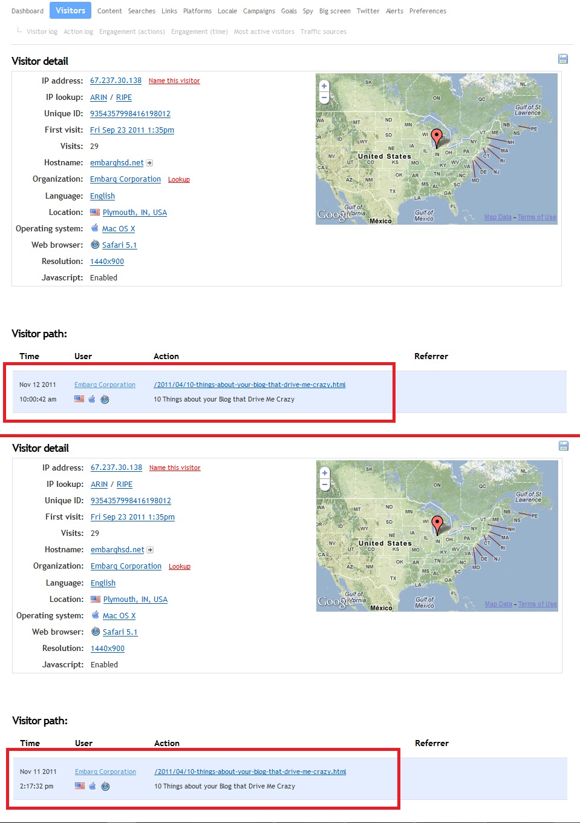This screenshot has height=823, width=580.
Task: Select the Visitors tab
Action: click(70, 10)
